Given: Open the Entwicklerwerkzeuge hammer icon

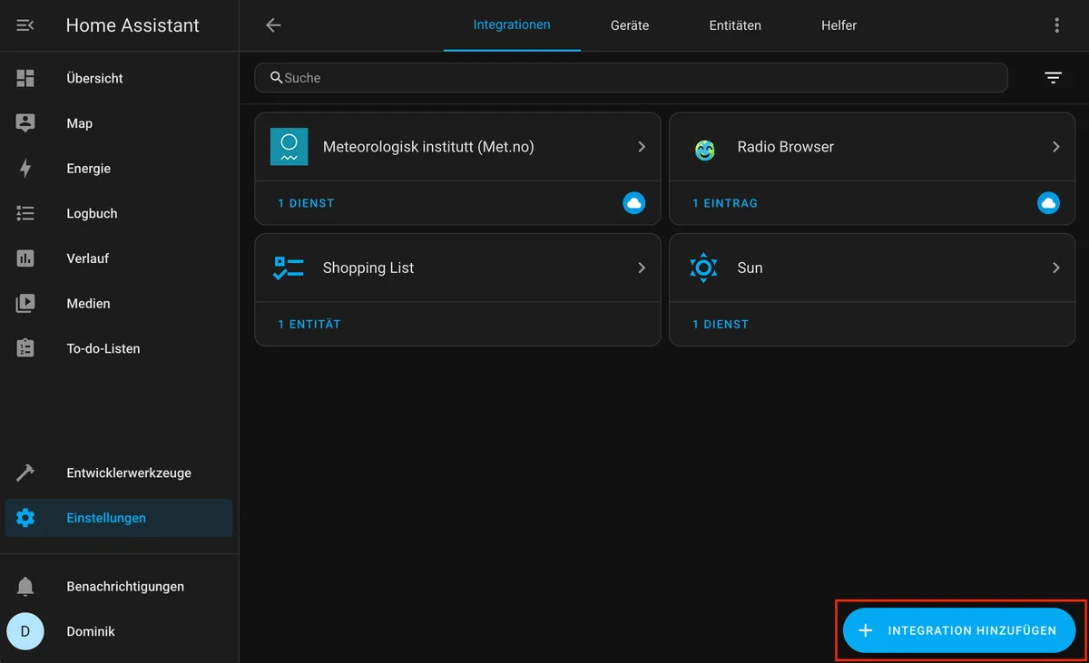Looking at the screenshot, I should coord(25,473).
